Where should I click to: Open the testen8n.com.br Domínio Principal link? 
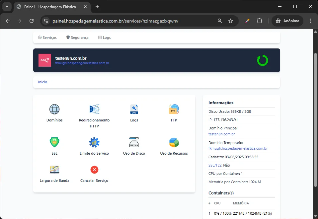222,134
